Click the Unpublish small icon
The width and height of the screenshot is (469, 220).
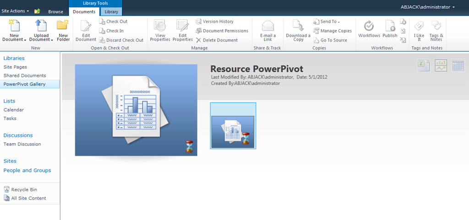(x=403, y=21)
